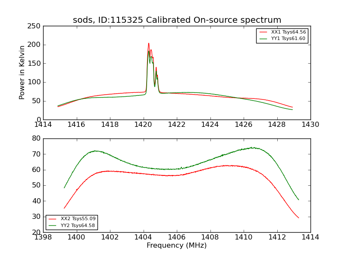The width and height of the screenshot is (345, 258).
Task: Click the red line swatch beside XX1
Action: pos(263,32)
